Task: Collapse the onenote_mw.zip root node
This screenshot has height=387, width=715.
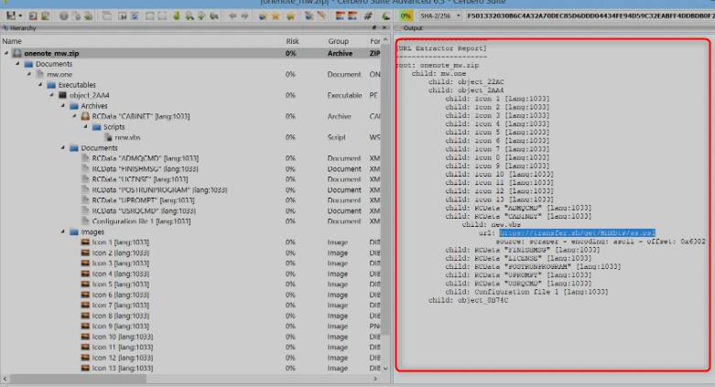Action: tap(6, 53)
